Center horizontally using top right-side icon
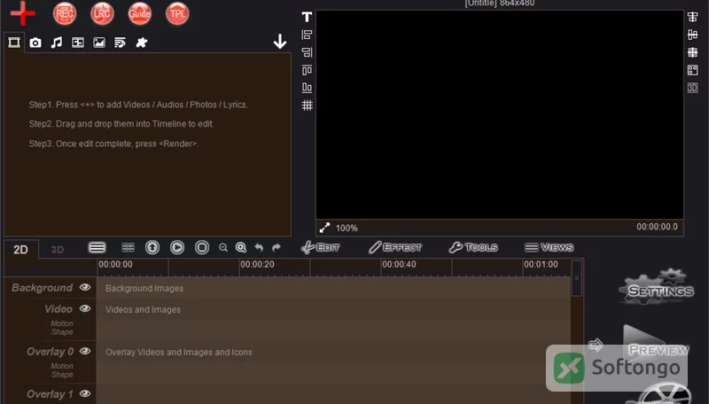Viewport: 709px width, 404px height. (x=693, y=17)
